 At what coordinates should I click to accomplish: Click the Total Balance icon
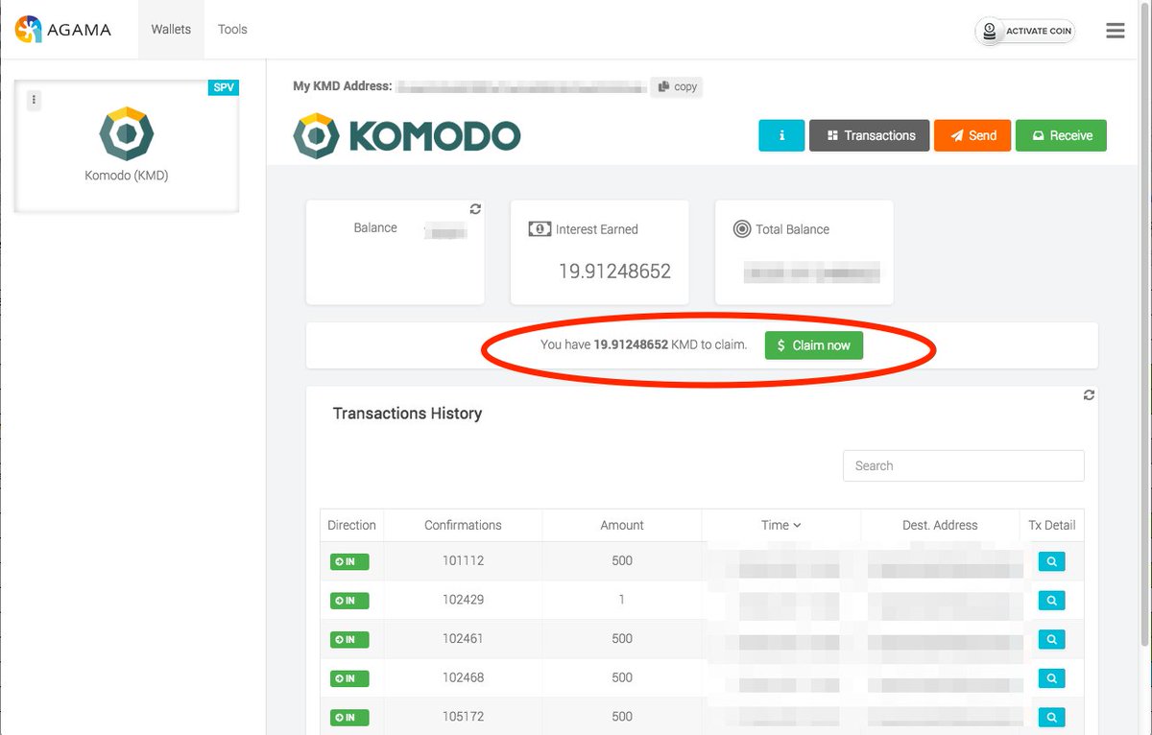pyautogui.click(x=741, y=229)
